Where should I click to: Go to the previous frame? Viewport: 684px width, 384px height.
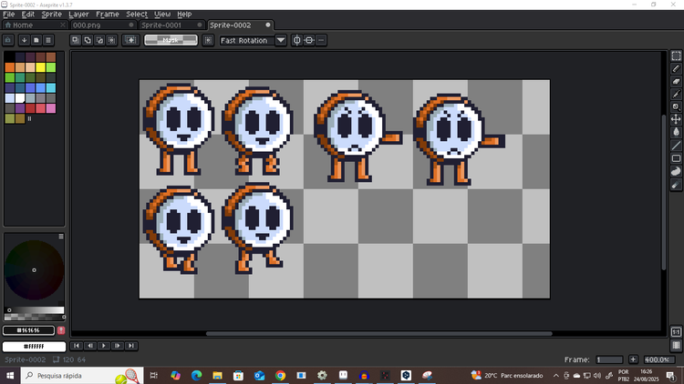coord(90,346)
